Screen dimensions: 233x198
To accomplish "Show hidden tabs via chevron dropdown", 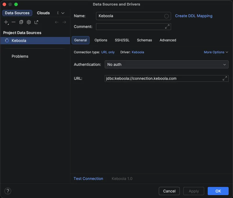I will [63, 13].
